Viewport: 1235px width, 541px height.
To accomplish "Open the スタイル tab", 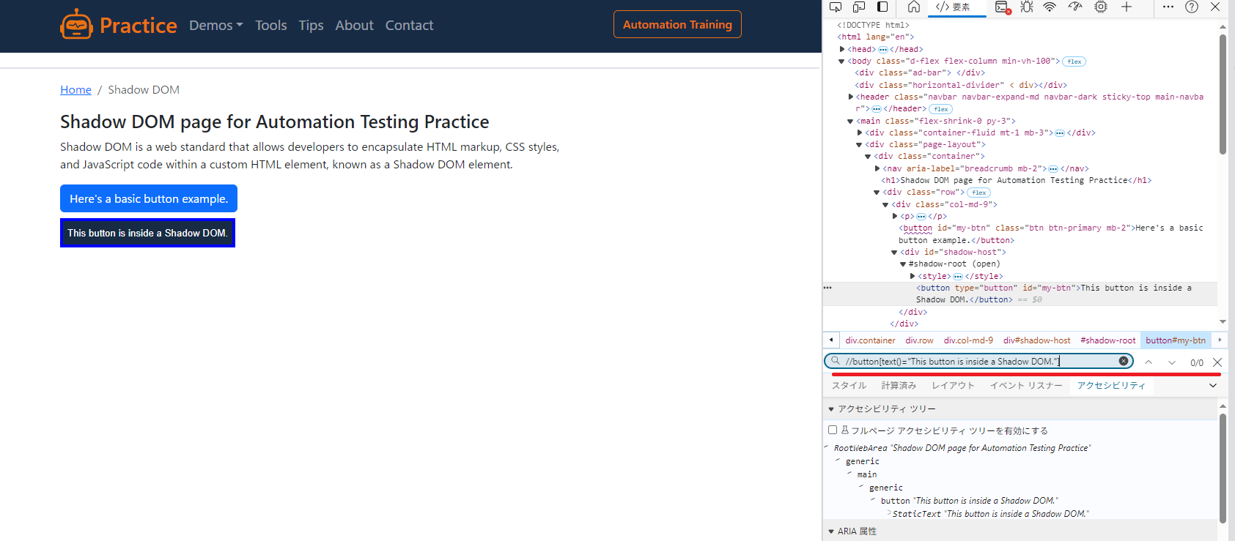I will [849, 385].
